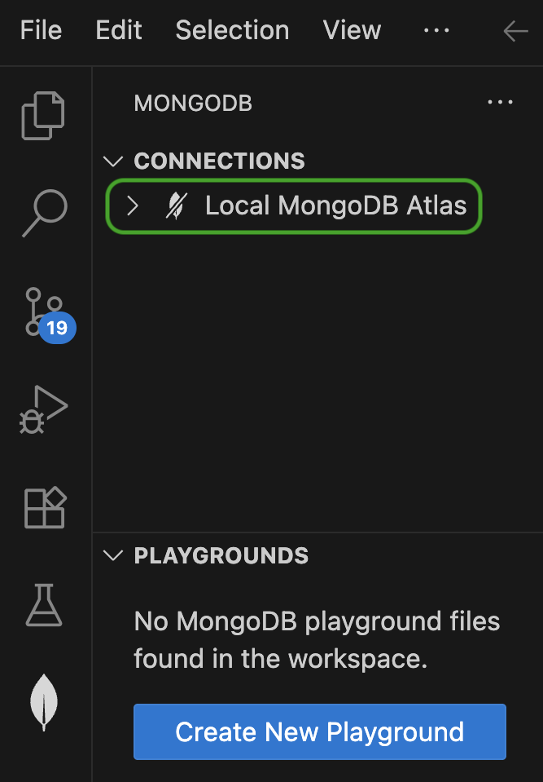Open the Explorer view icon
Image resolution: width=543 pixels, height=782 pixels.
coord(45,114)
